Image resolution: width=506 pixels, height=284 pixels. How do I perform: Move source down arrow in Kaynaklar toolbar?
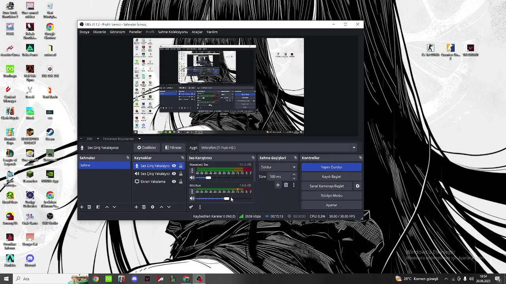[169, 207]
